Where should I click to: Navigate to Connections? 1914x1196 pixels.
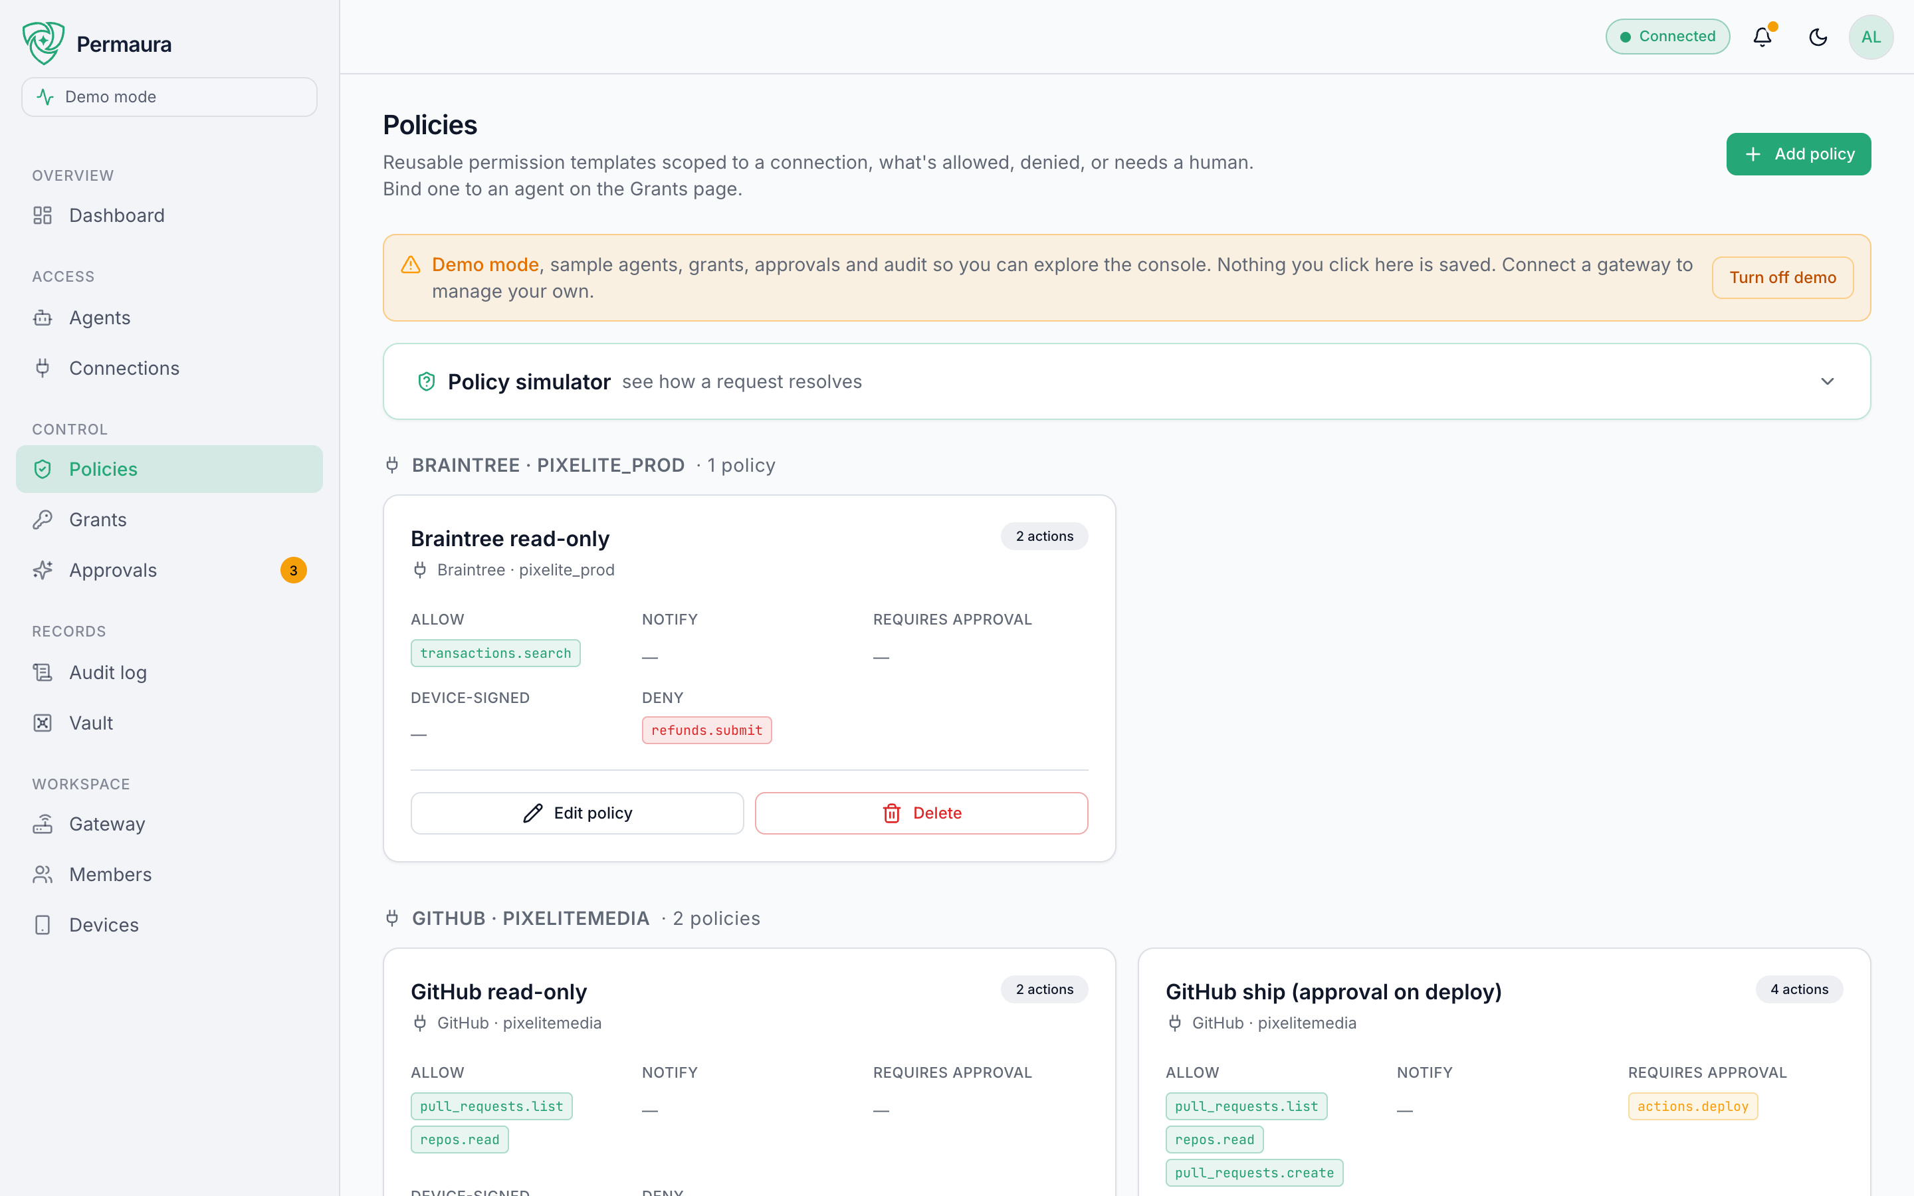click(x=169, y=368)
